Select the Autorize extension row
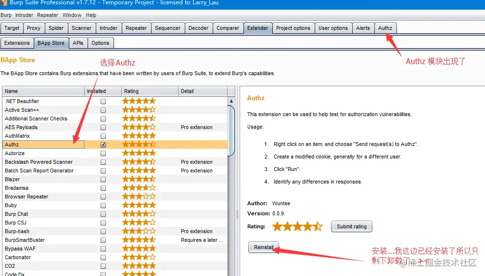The height and width of the screenshot is (276, 485). pos(115,153)
